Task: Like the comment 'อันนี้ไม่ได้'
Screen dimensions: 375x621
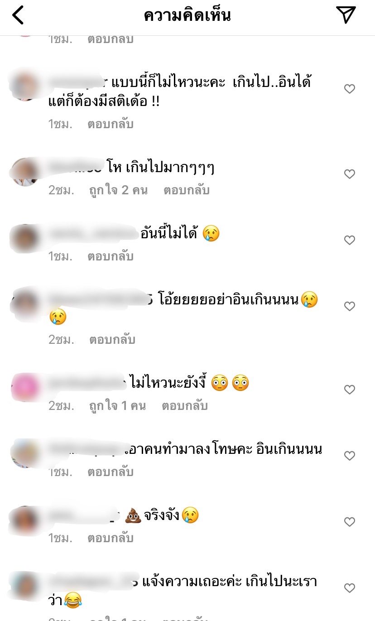Action: [x=350, y=240]
